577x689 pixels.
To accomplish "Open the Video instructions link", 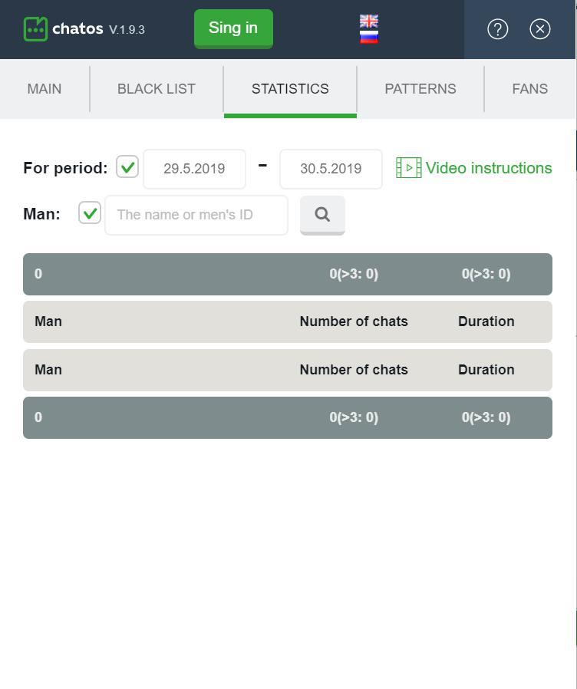I will click(489, 168).
